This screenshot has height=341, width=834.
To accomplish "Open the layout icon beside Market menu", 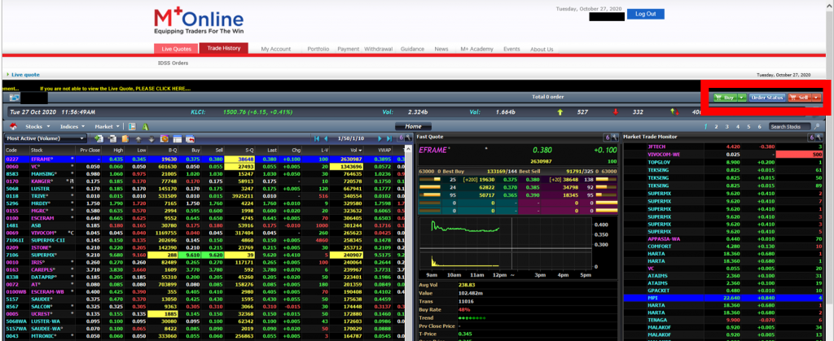I will 132,126.
